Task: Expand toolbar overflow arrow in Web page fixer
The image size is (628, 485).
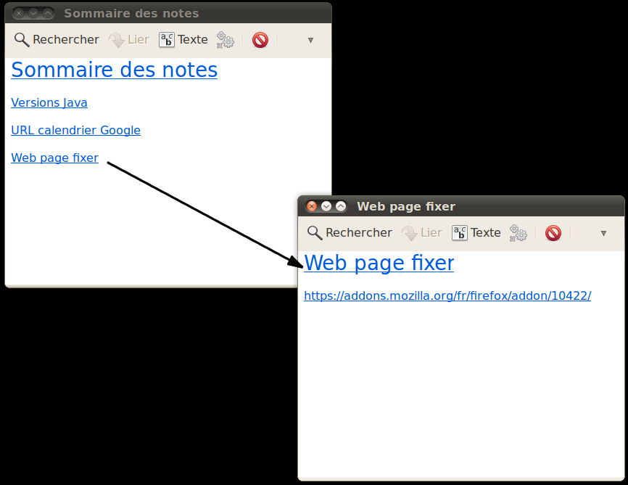Action: coord(603,234)
